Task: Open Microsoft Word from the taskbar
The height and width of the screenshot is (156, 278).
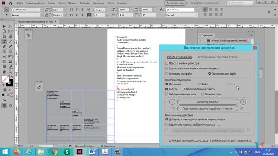Action: pos(92,152)
